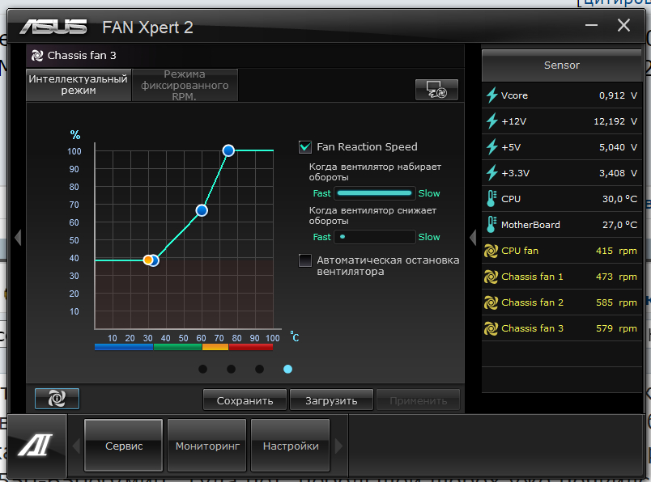The width and height of the screenshot is (651, 482).
Task: Click the Sensor panel header
Action: tap(562, 66)
